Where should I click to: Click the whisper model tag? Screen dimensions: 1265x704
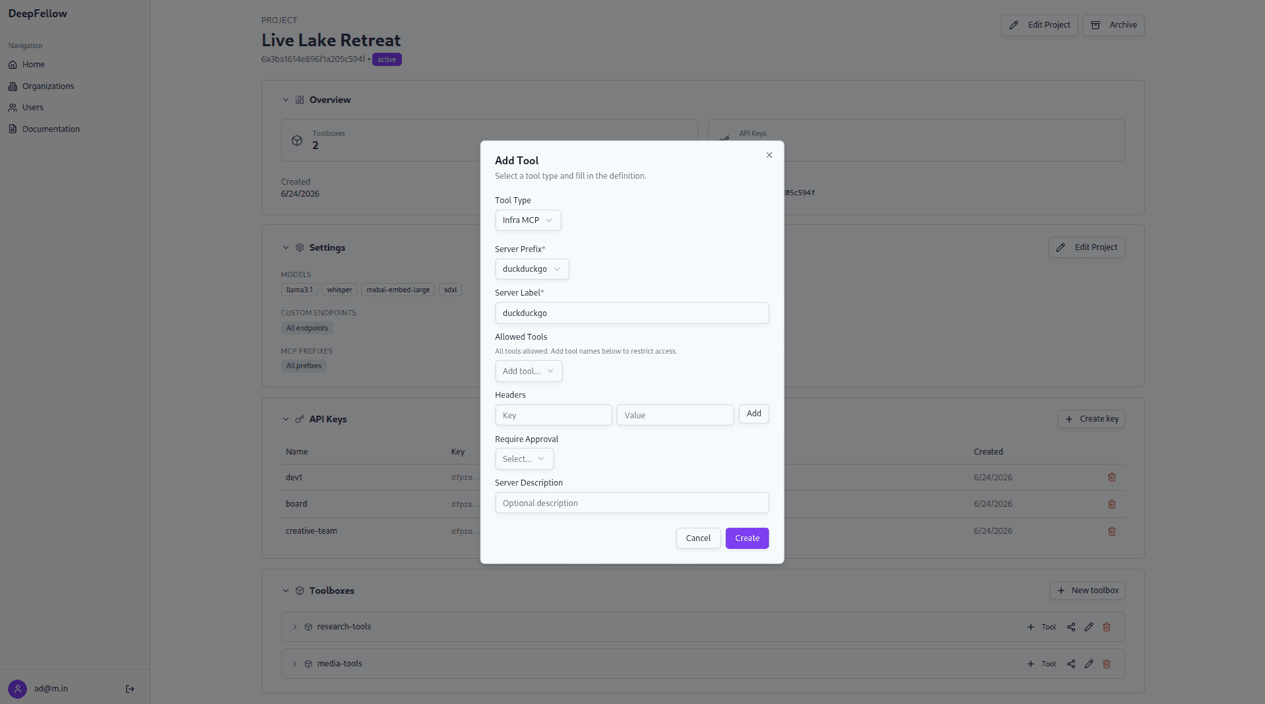(339, 290)
